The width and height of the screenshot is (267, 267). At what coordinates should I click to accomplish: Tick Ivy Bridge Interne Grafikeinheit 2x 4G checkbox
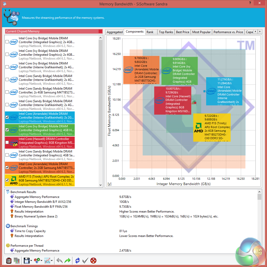tap(7, 67)
